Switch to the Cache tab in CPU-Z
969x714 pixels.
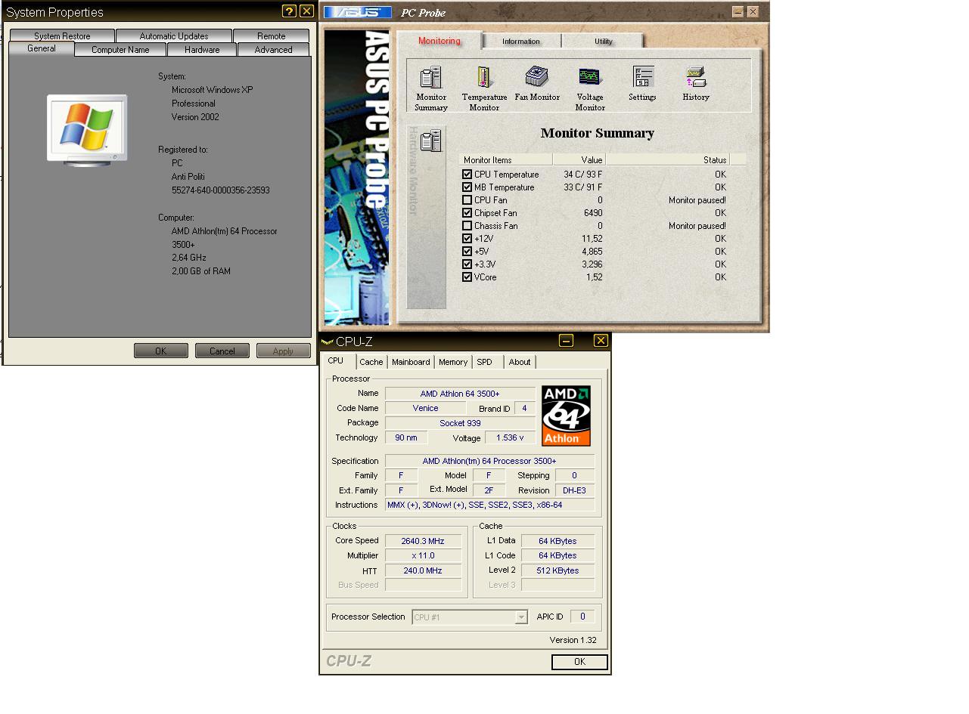[x=371, y=362]
